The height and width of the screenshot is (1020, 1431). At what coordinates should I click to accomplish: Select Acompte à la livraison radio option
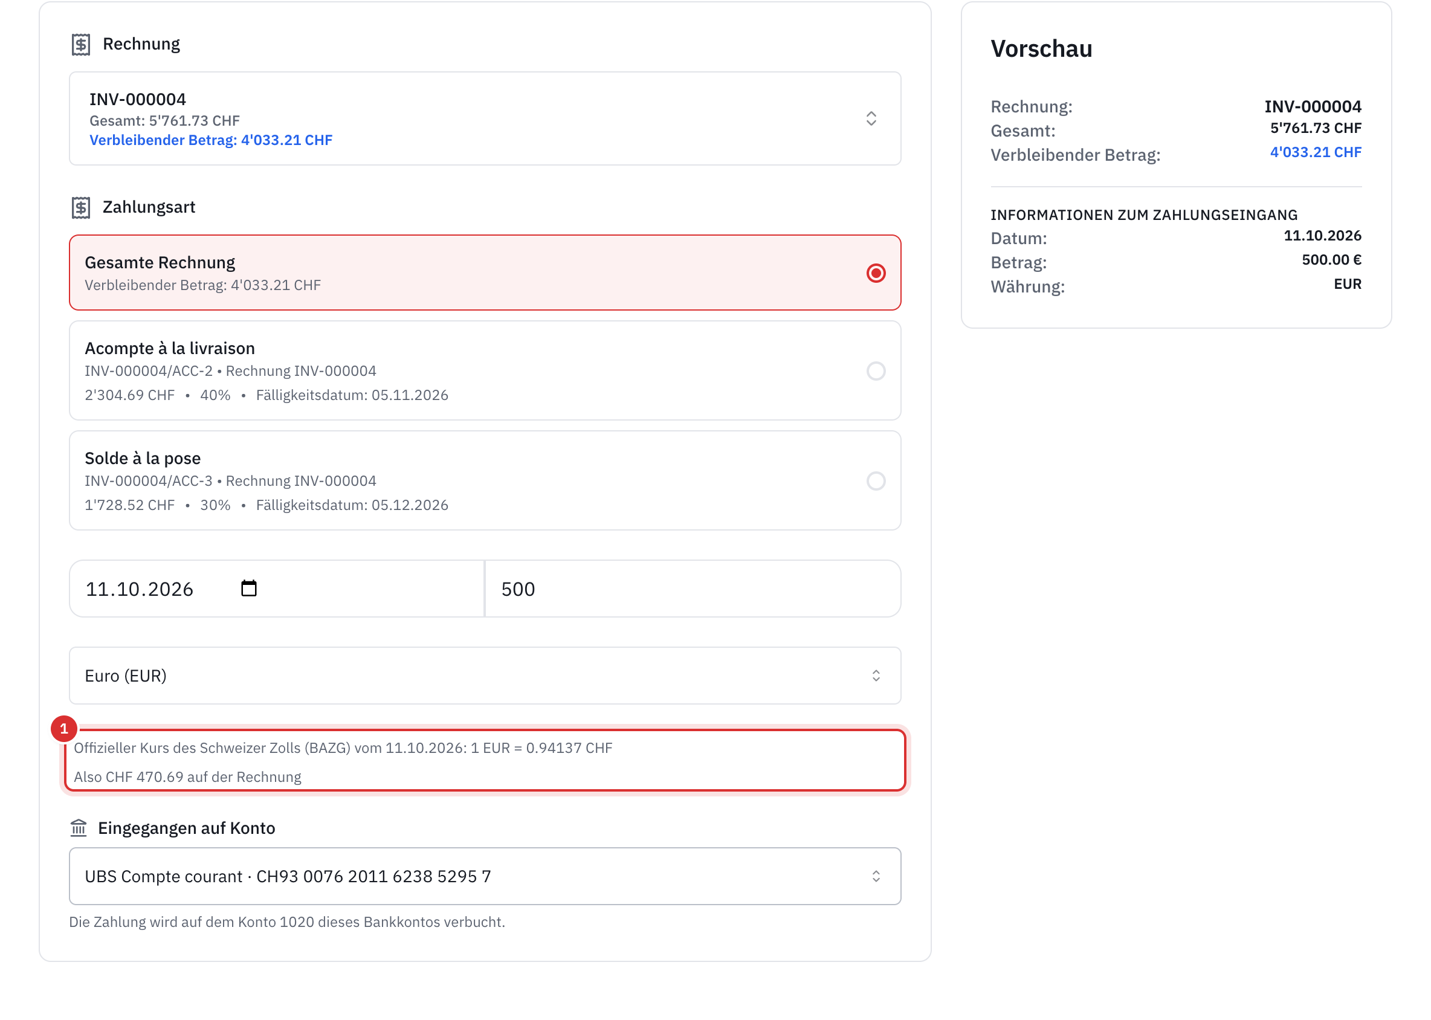coord(876,371)
